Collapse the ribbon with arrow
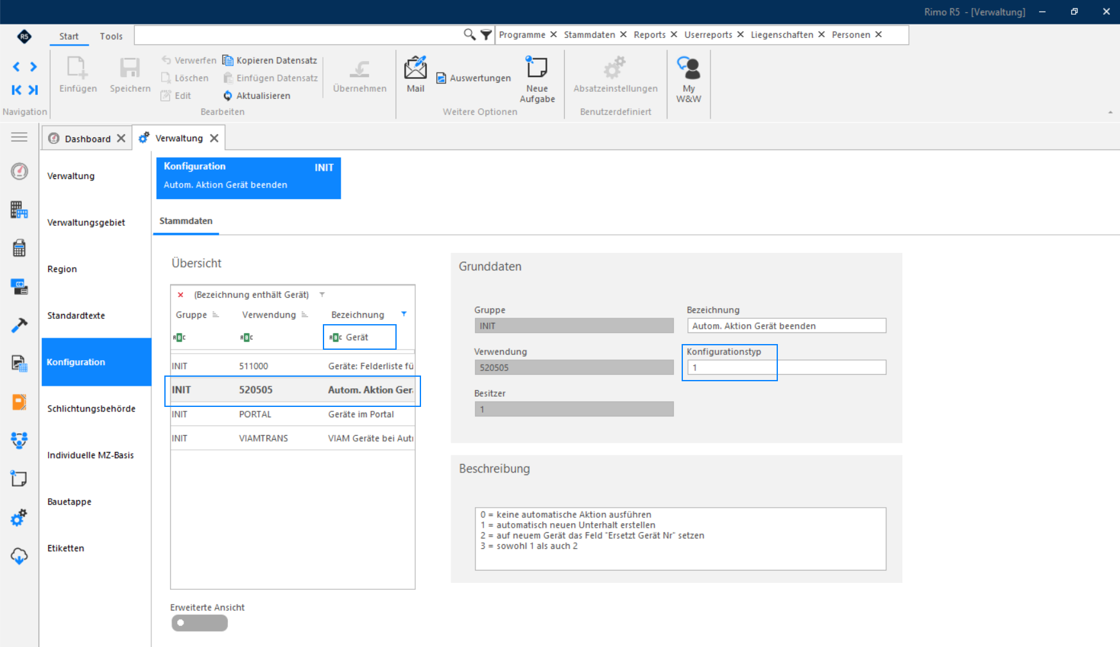The image size is (1120, 647). (1110, 112)
